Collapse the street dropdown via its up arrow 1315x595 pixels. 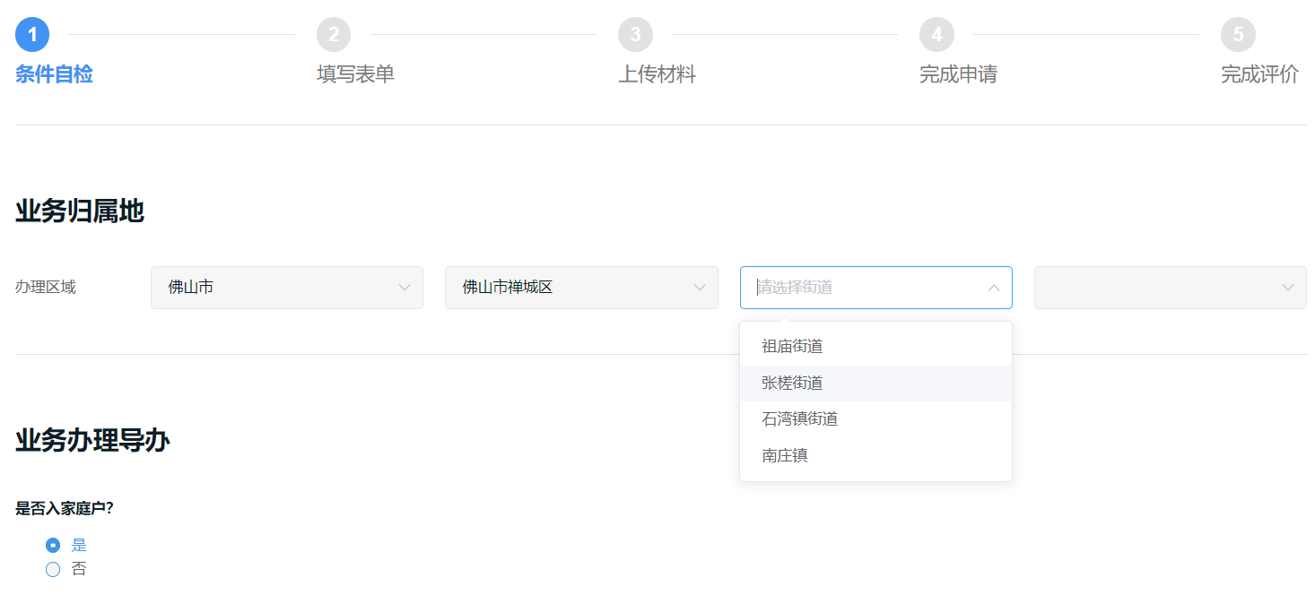(994, 288)
